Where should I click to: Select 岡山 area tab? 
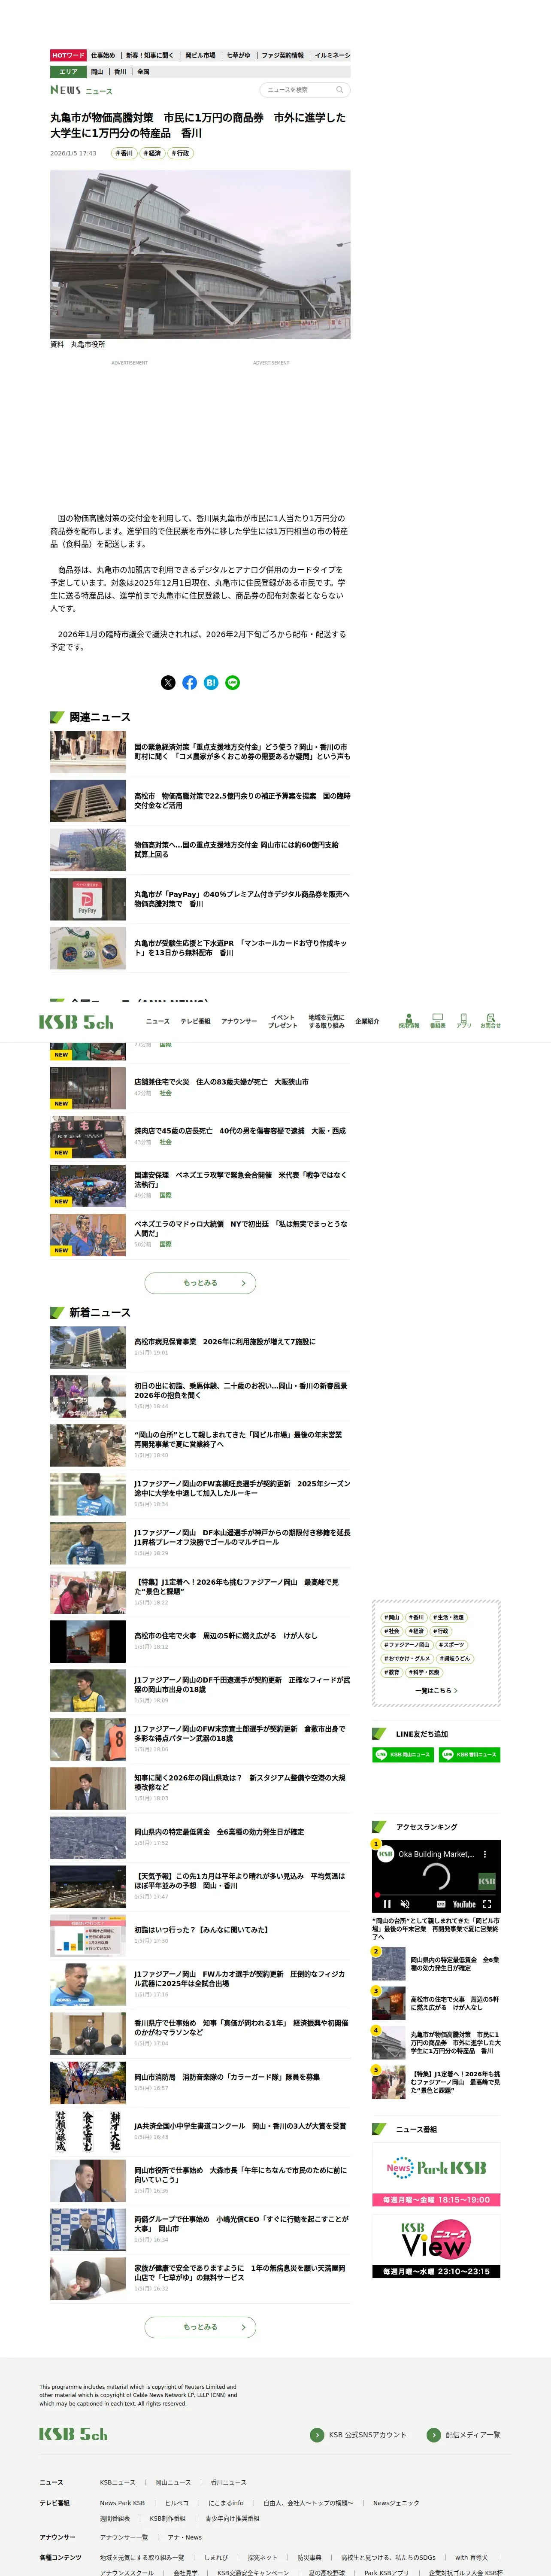pos(97,72)
